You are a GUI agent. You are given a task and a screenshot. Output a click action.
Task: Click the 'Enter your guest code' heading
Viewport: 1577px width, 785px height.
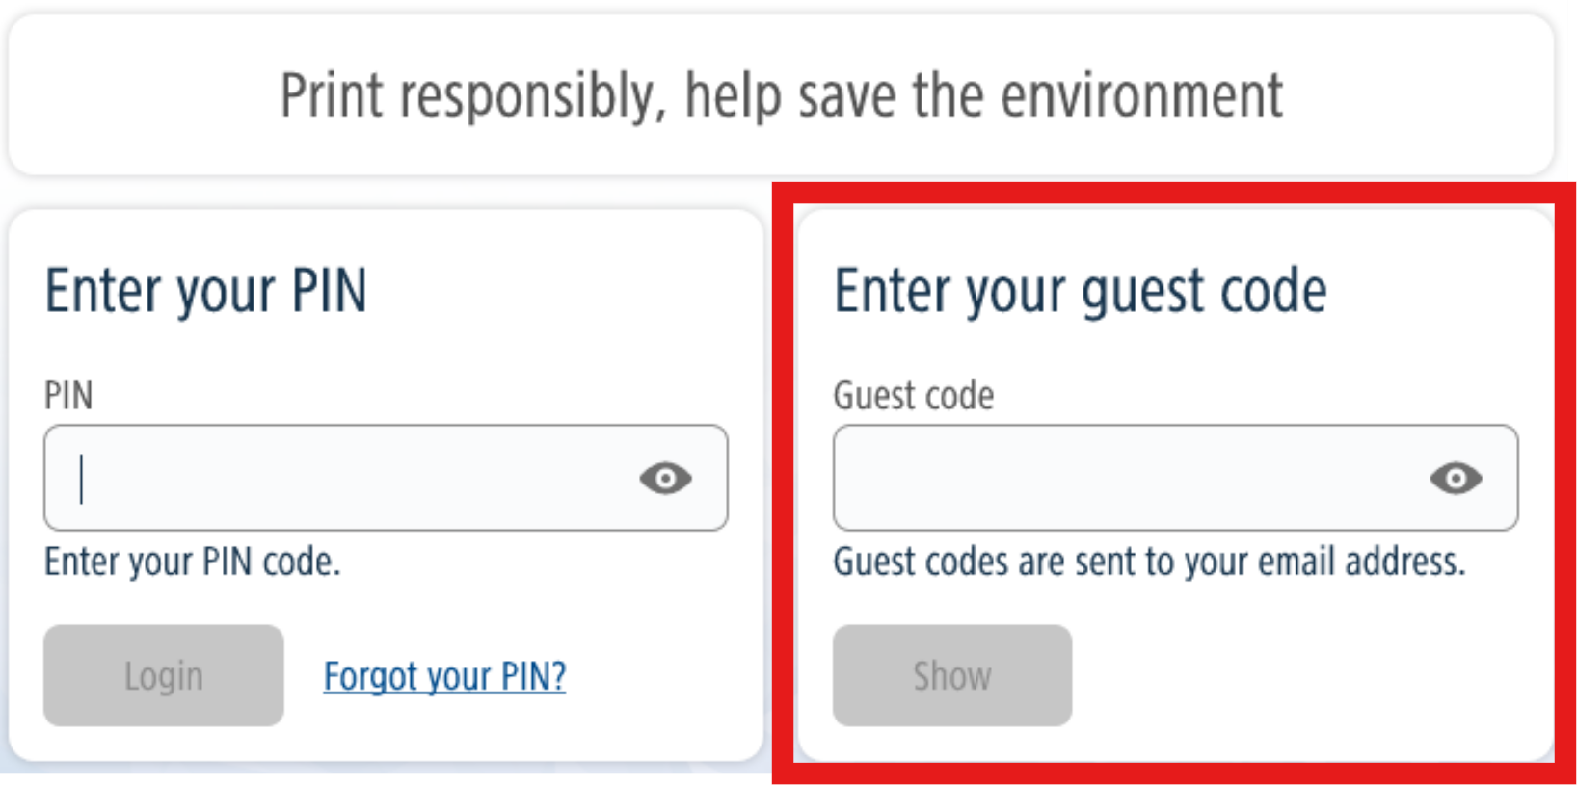click(1080, 290)
